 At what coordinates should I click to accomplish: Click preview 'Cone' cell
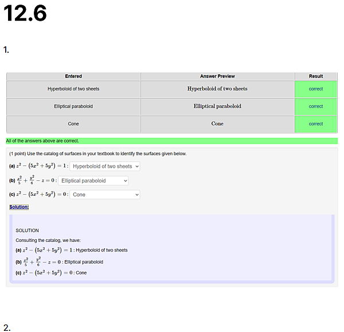coord(217,124)
